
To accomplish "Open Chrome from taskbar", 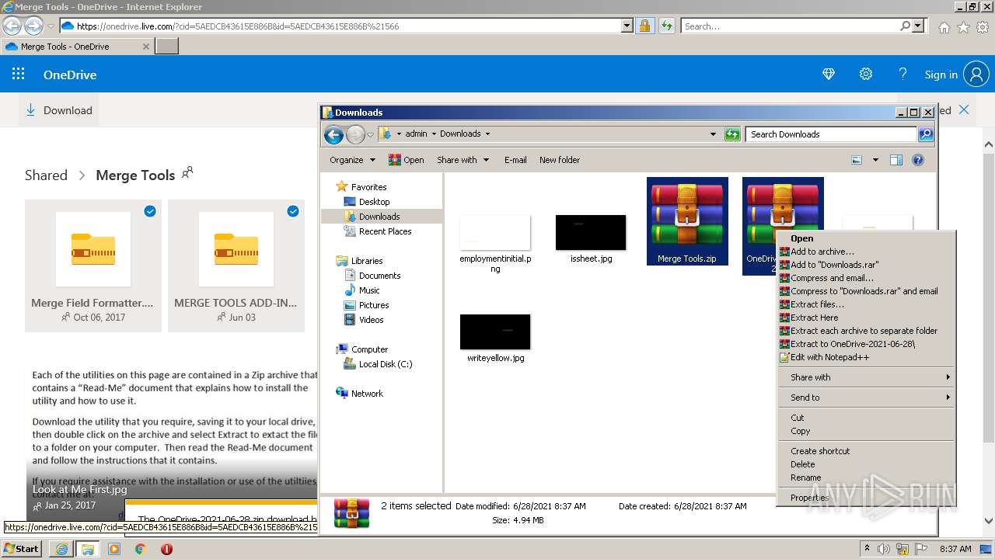I will 140,549.
